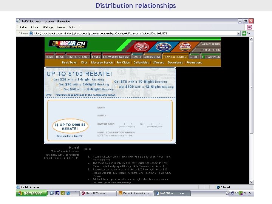The width and height of the screenshot is (272, 204).
Task: Click the 'UP TO $100 REBATE!' heading
Action: [79, 74]
